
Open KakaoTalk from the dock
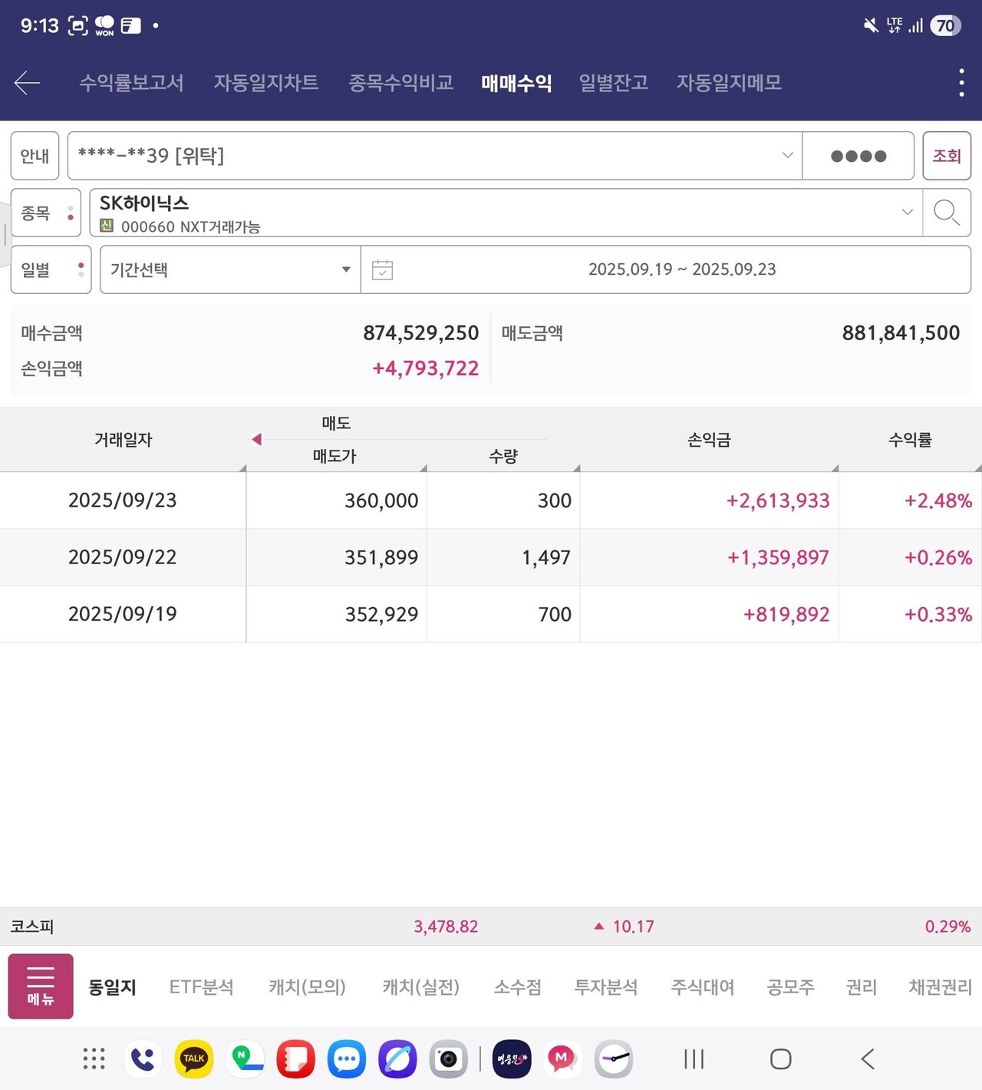click(x=193, y=1059)
